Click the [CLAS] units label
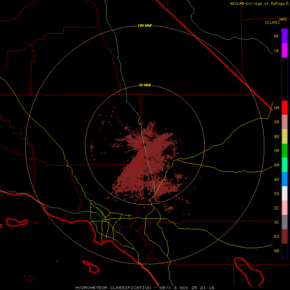 272,23
